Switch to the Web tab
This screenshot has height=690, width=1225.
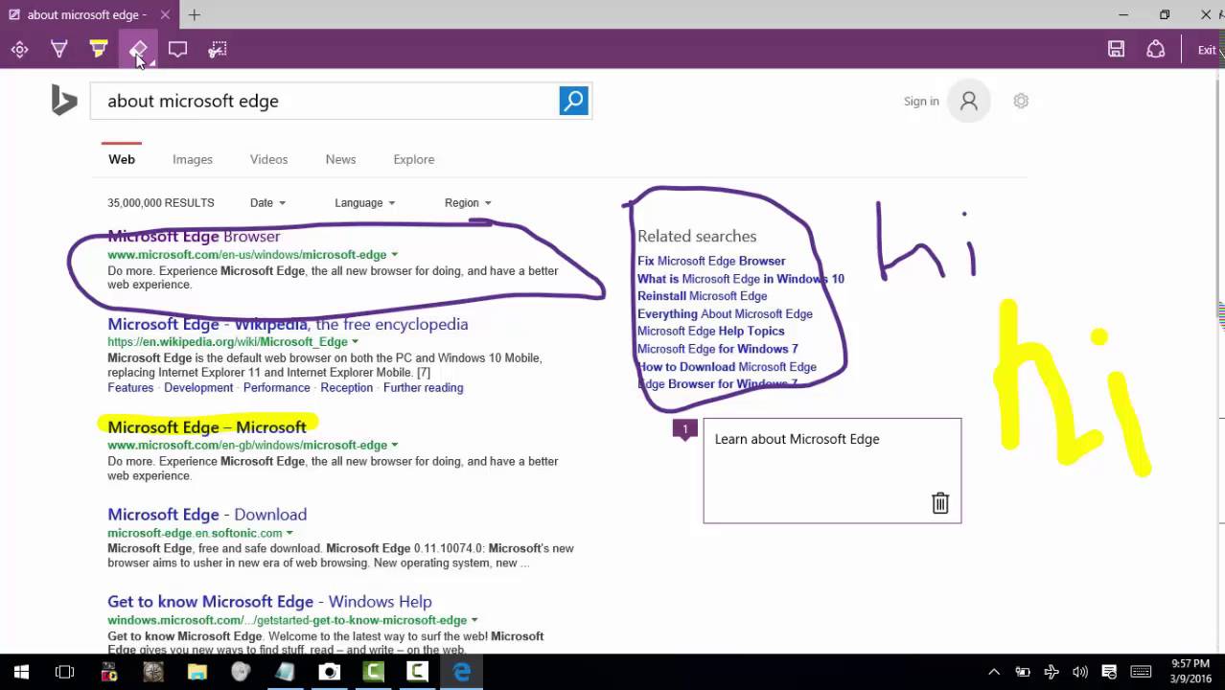tap(122, 159)
